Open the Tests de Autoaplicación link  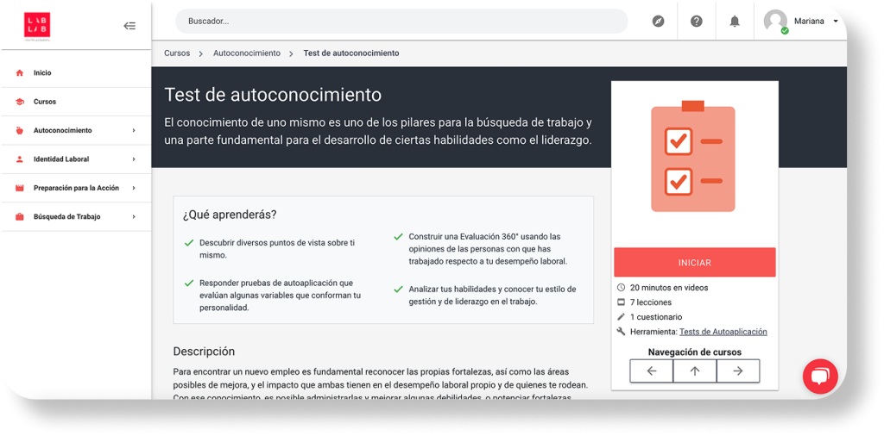click(723, 332)
